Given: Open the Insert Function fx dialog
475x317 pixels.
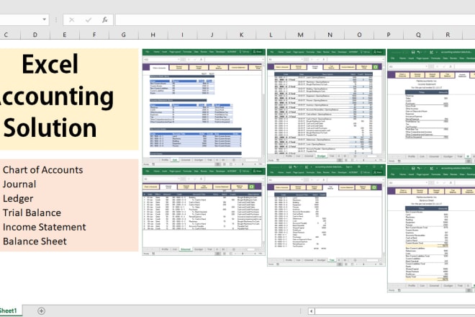Looking at the screenshot, I should coord(105,20).
